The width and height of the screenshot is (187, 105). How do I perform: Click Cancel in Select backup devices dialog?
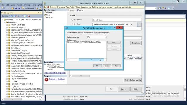(x=107, y=66)
